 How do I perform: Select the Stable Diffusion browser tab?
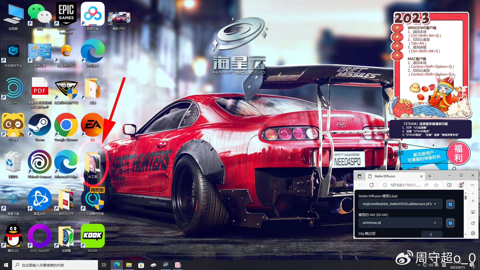(395, 176)
